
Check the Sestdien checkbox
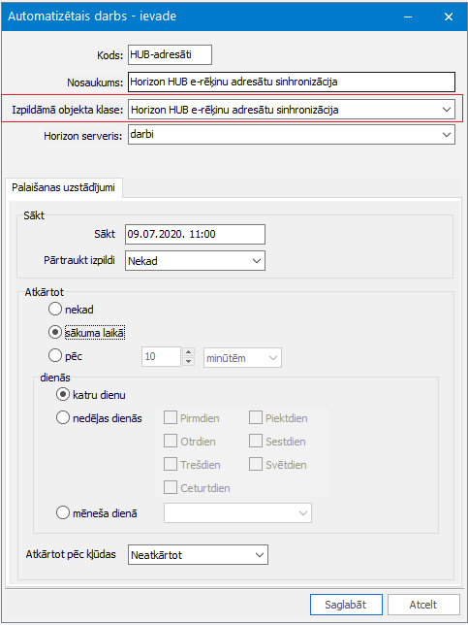pos(256,442)
